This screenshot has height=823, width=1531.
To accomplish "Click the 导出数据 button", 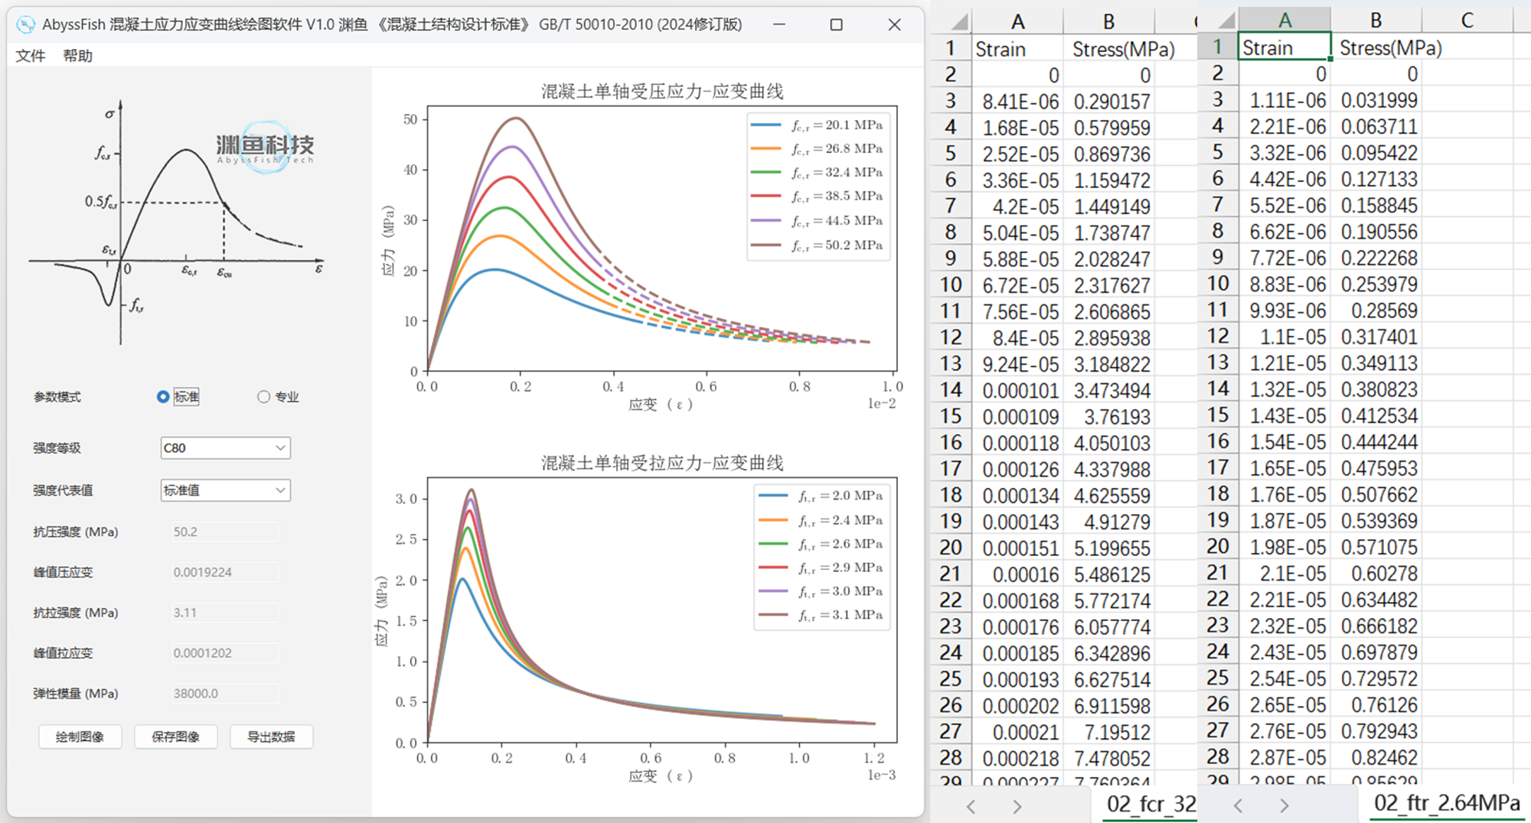I will coord(271,737).
